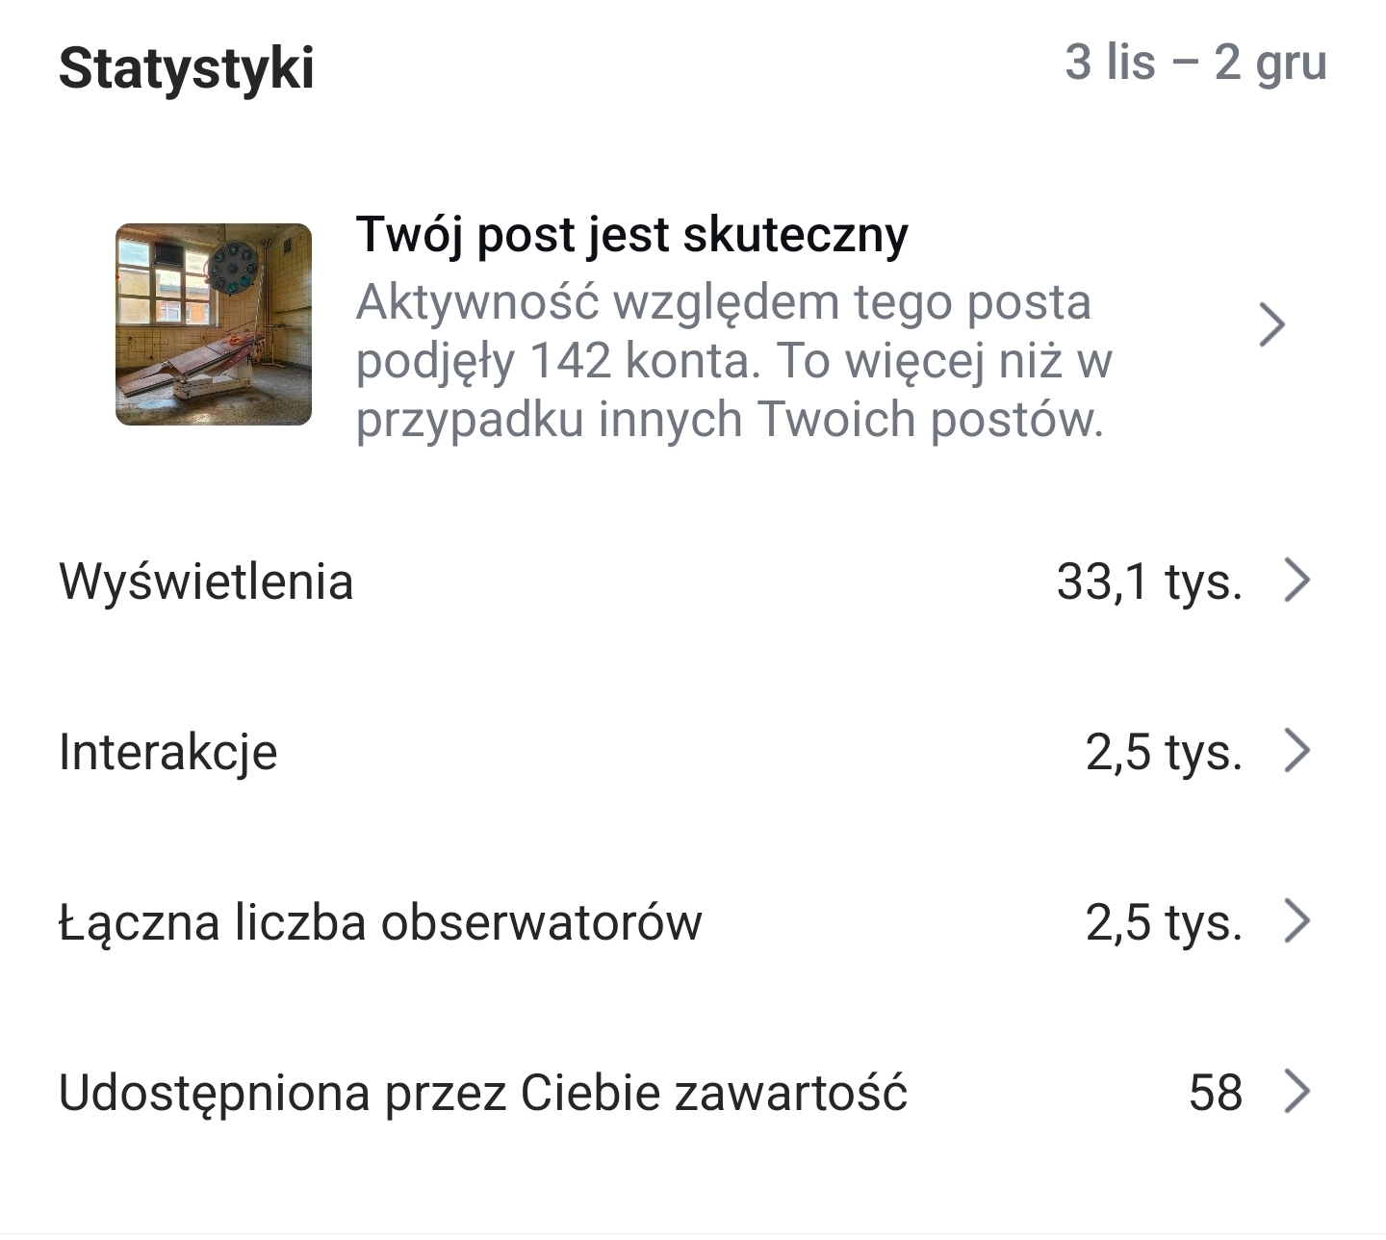Click the 58 shared content count
The image size is (1386, 1240).
[1216, 1094]
